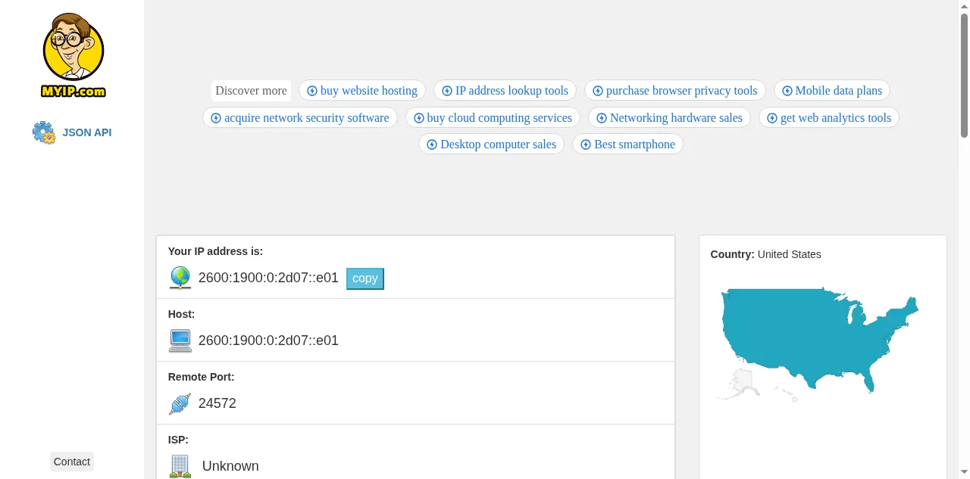Click the building icon under ISP
The height and width of the screenshot is (479, 970).
coord(180,466)
